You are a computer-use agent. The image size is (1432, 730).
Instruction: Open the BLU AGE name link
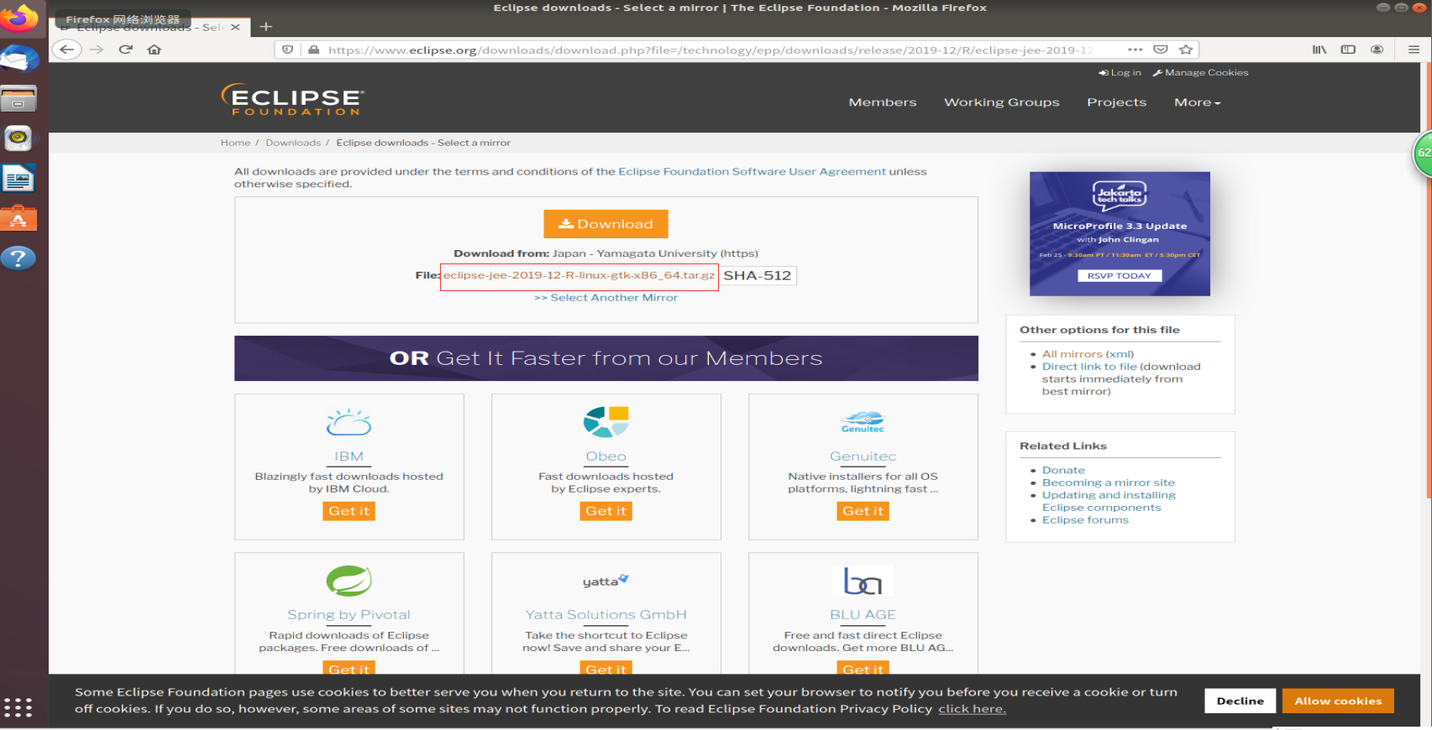[863, 615]
